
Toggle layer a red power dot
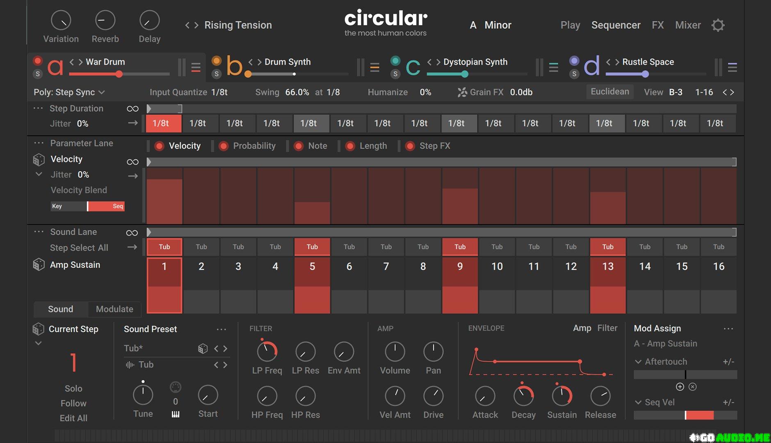click(37, 61)
